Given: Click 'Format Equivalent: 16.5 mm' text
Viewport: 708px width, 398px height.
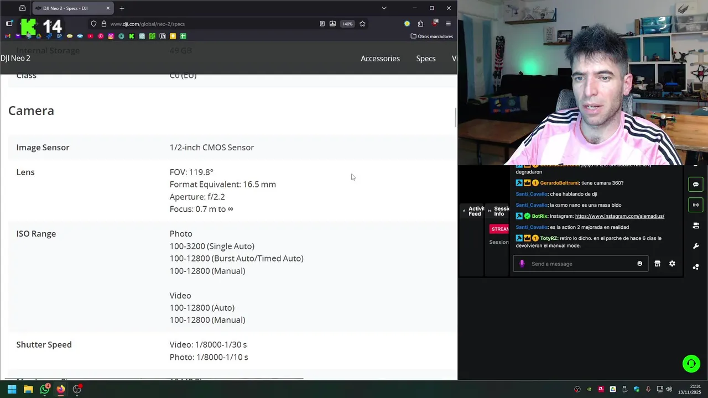Looking at the screenshot, I should tap(223, 185).
